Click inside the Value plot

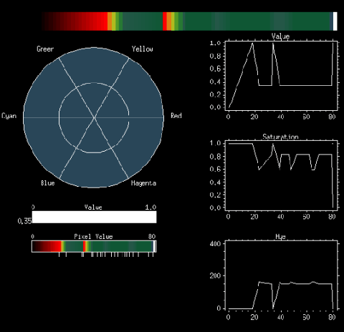click(x=281, y=75)
